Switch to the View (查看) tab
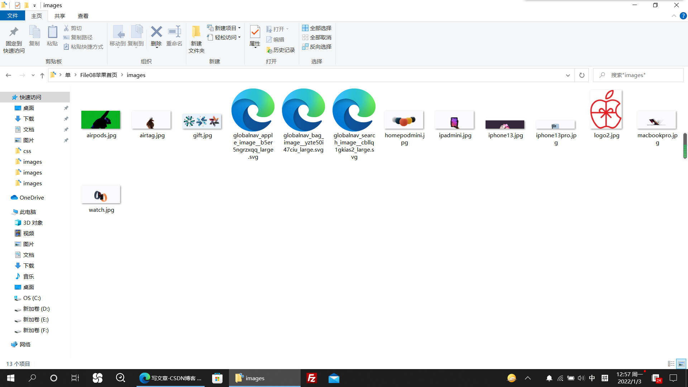Image resolution: width=688 pixels, height=387 pixels. click(x=83, y=16)
